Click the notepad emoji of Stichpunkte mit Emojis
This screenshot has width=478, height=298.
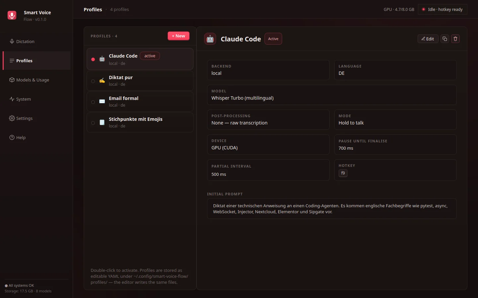click(x=102, y=122)
